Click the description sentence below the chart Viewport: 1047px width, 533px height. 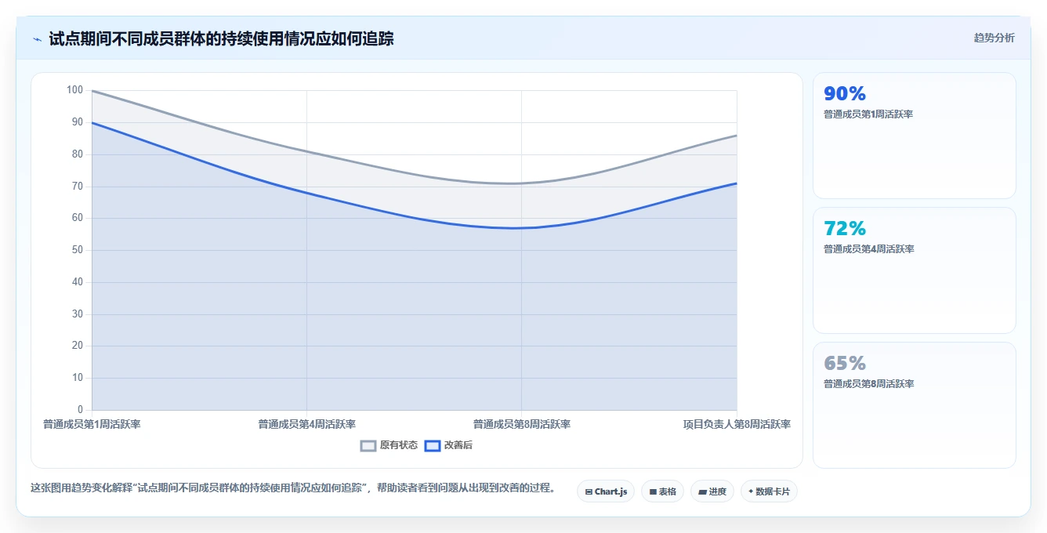coord(293,488)
